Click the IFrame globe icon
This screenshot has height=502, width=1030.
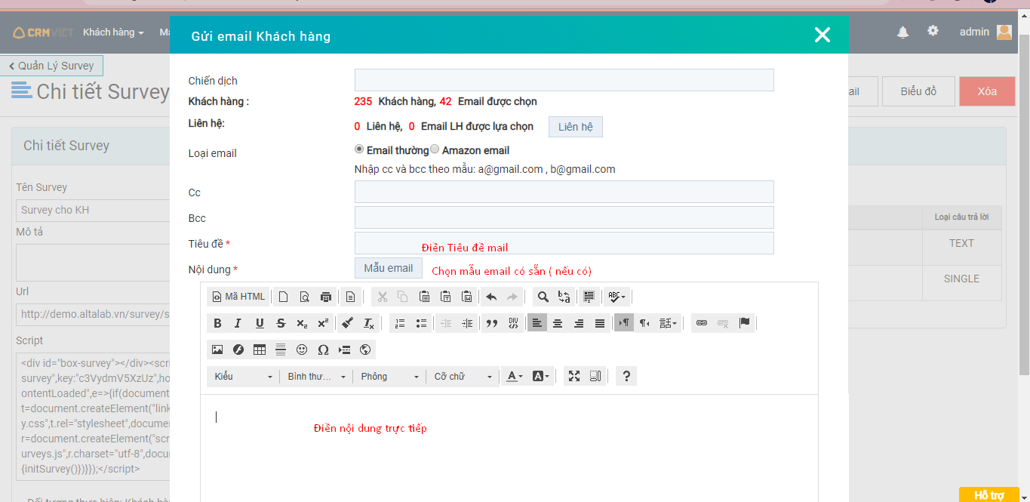(366, 350)
